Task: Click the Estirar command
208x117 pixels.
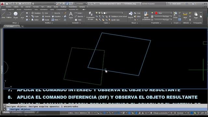Action: point(35,20)
